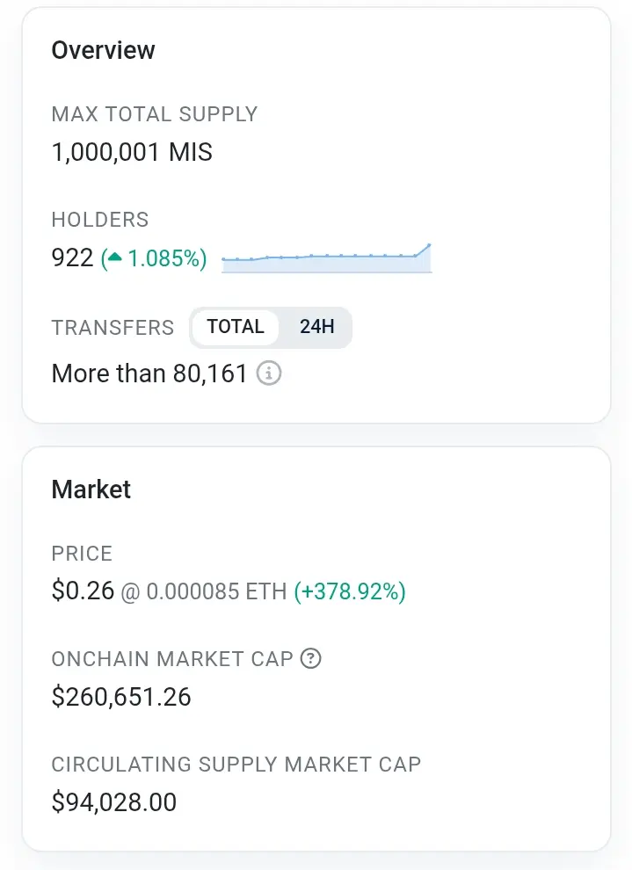Click the green holders increase arrow
Viewport: 632px width, 870px height.
[x=115, y=257]
